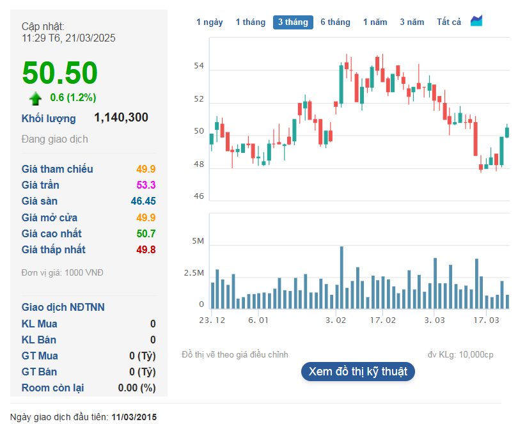Click the green up arrow price indicator
Image resolution: width=518 pixels, height=424 pixels.
click(x=35, y=98)
